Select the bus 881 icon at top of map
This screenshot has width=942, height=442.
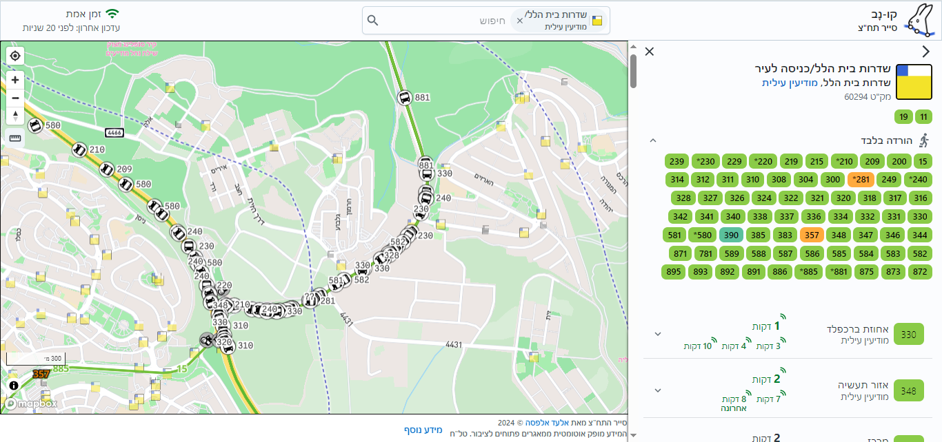[x=405, y=98]
